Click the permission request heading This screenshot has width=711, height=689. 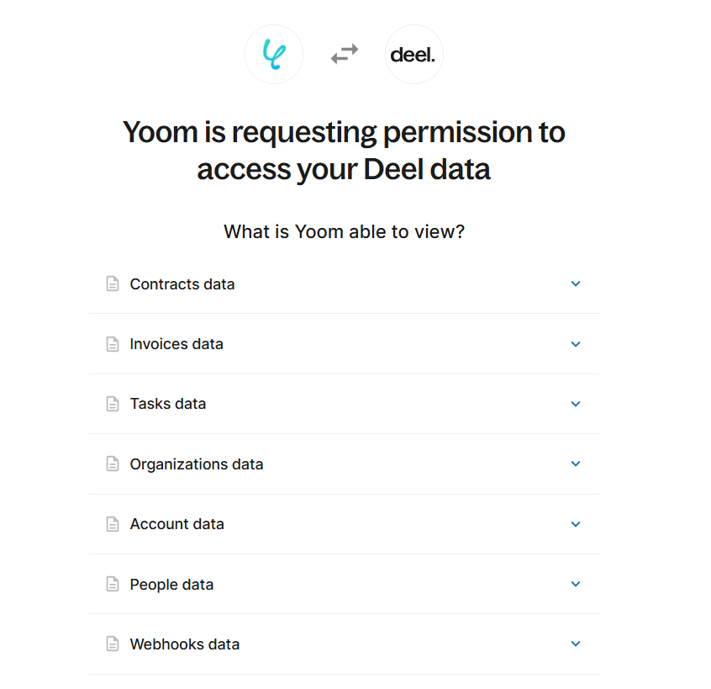pyautogui.click(x=344, y=151)
